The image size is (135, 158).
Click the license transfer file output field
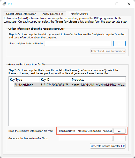click(x=86, y=138)
